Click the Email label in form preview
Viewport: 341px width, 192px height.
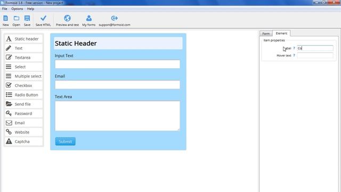click(60, 76)
